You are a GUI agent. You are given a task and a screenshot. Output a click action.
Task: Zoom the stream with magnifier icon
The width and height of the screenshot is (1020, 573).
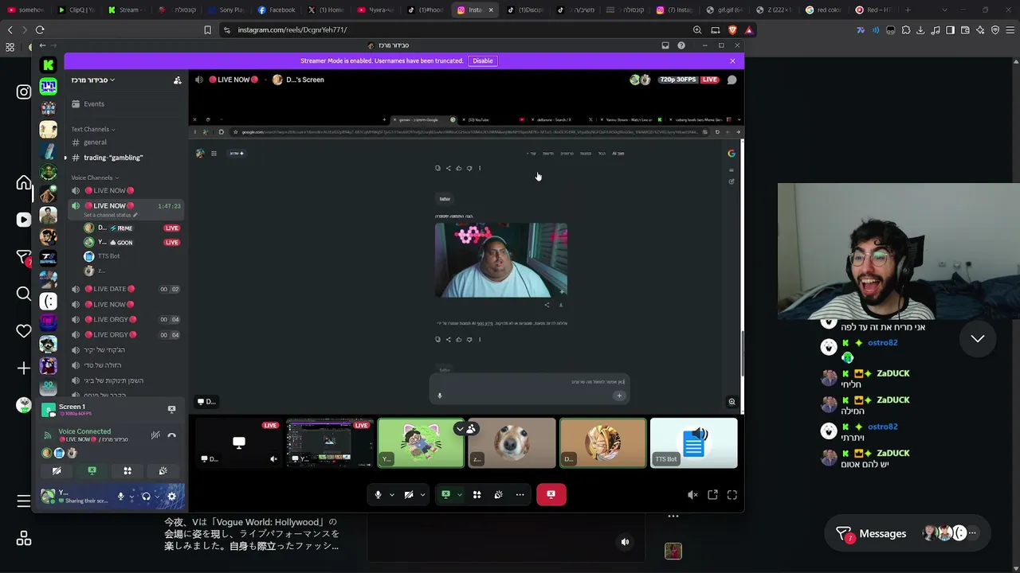pyautogui.click(x=732, y=402)
